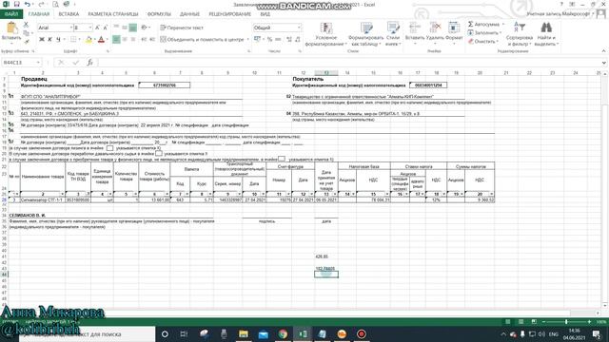Undo the last action
Screen dimensions: 609x342
[27, 4]
